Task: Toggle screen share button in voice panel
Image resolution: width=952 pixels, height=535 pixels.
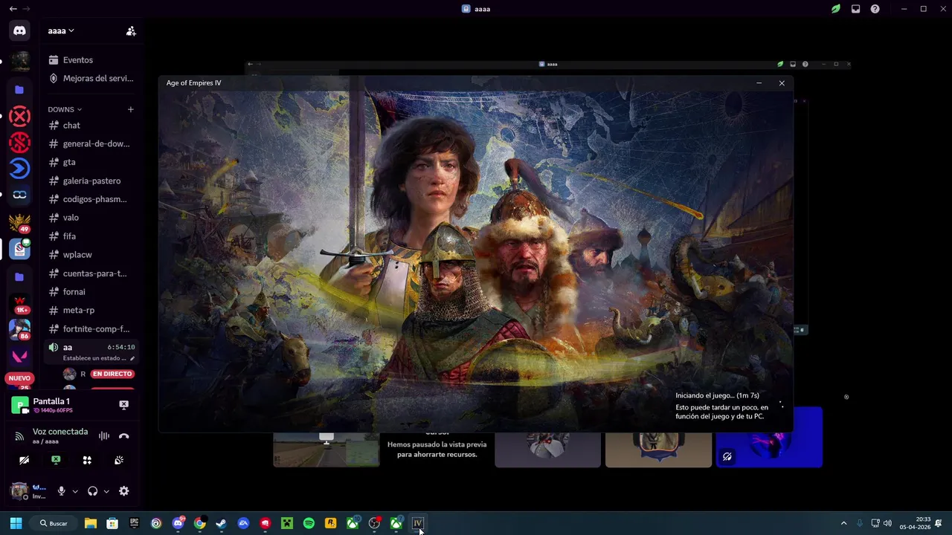Action: coord(56,460)
